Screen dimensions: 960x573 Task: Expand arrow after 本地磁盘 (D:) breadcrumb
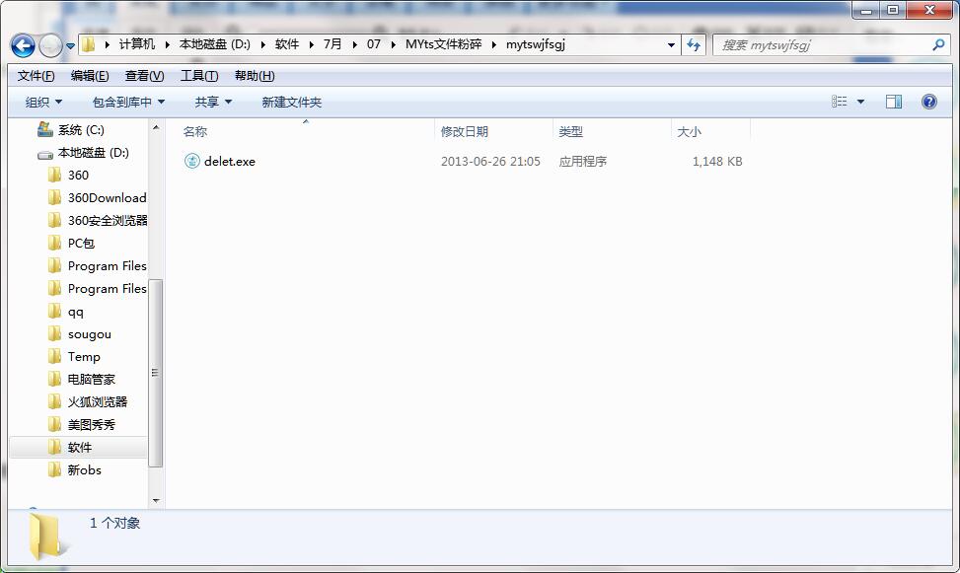263,44
